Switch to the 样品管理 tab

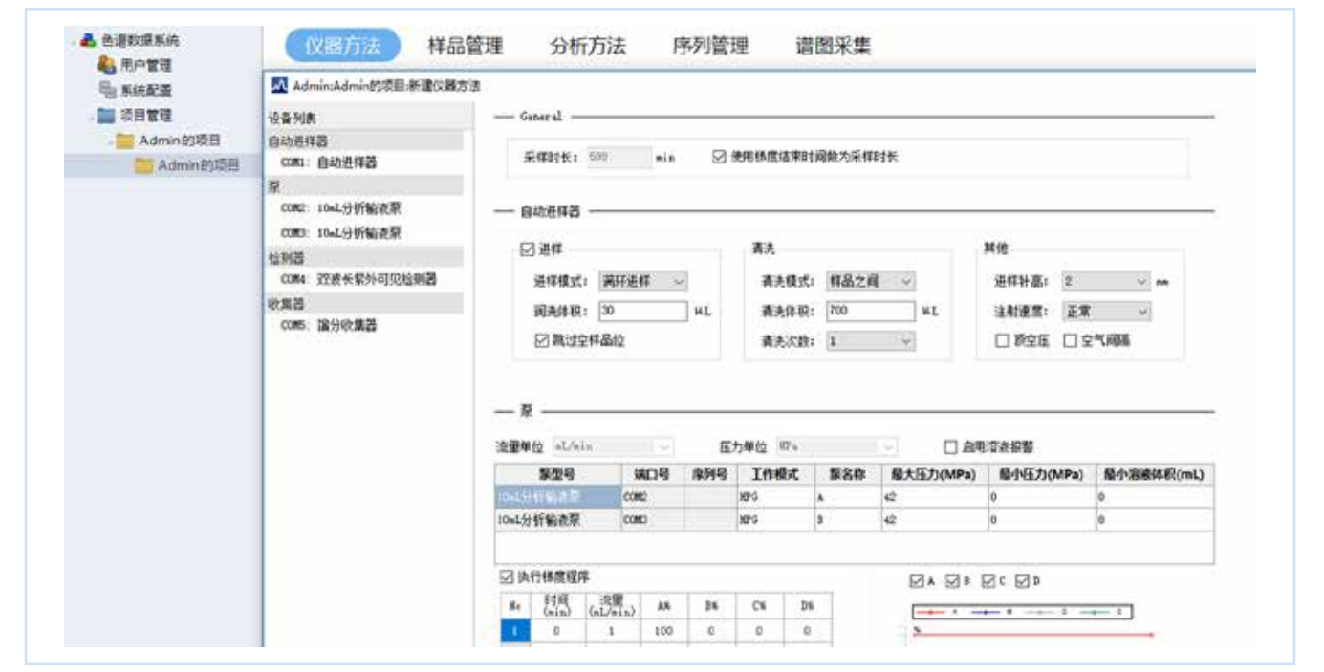click(465, 46)
